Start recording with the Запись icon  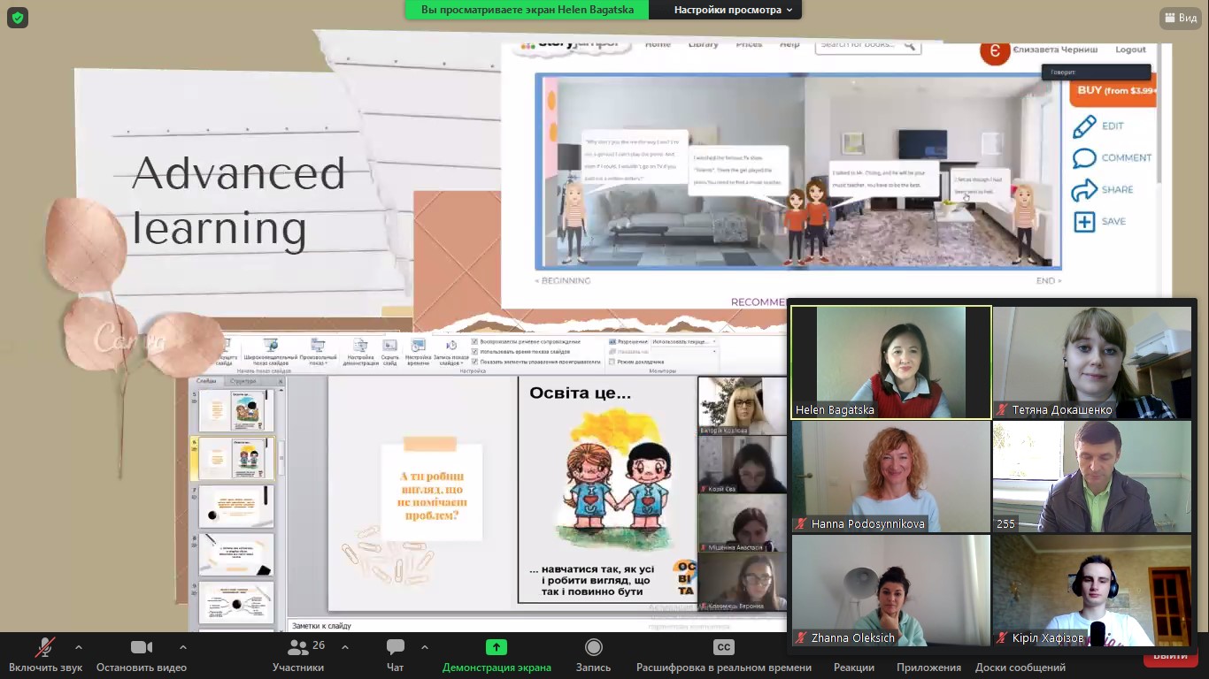593,648
